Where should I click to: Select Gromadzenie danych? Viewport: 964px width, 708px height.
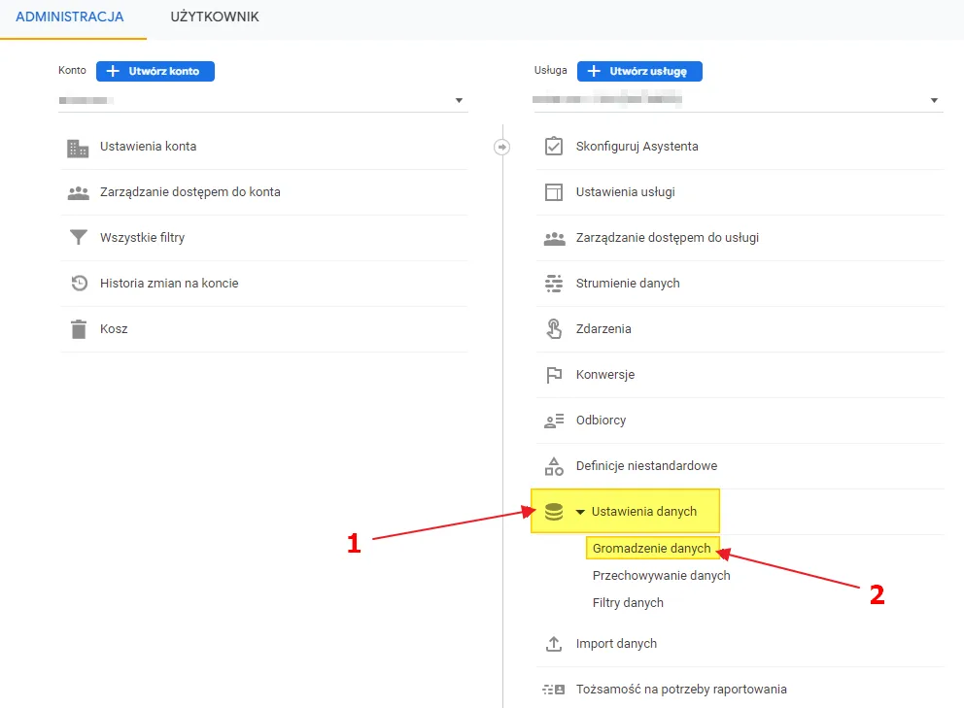coord(652,548)
